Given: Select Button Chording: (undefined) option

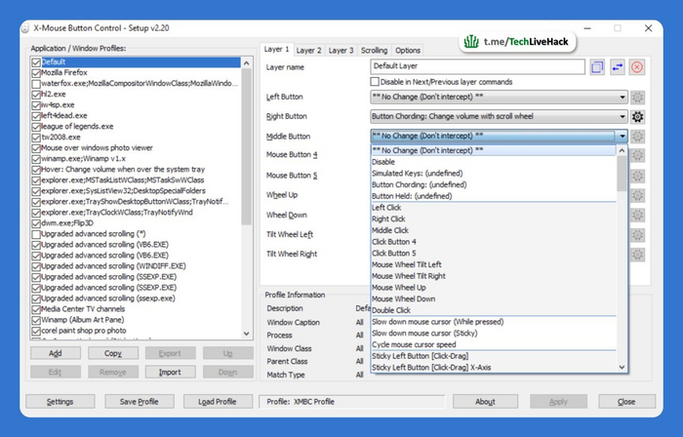Looking at the screenshot, I should (494, 184).
